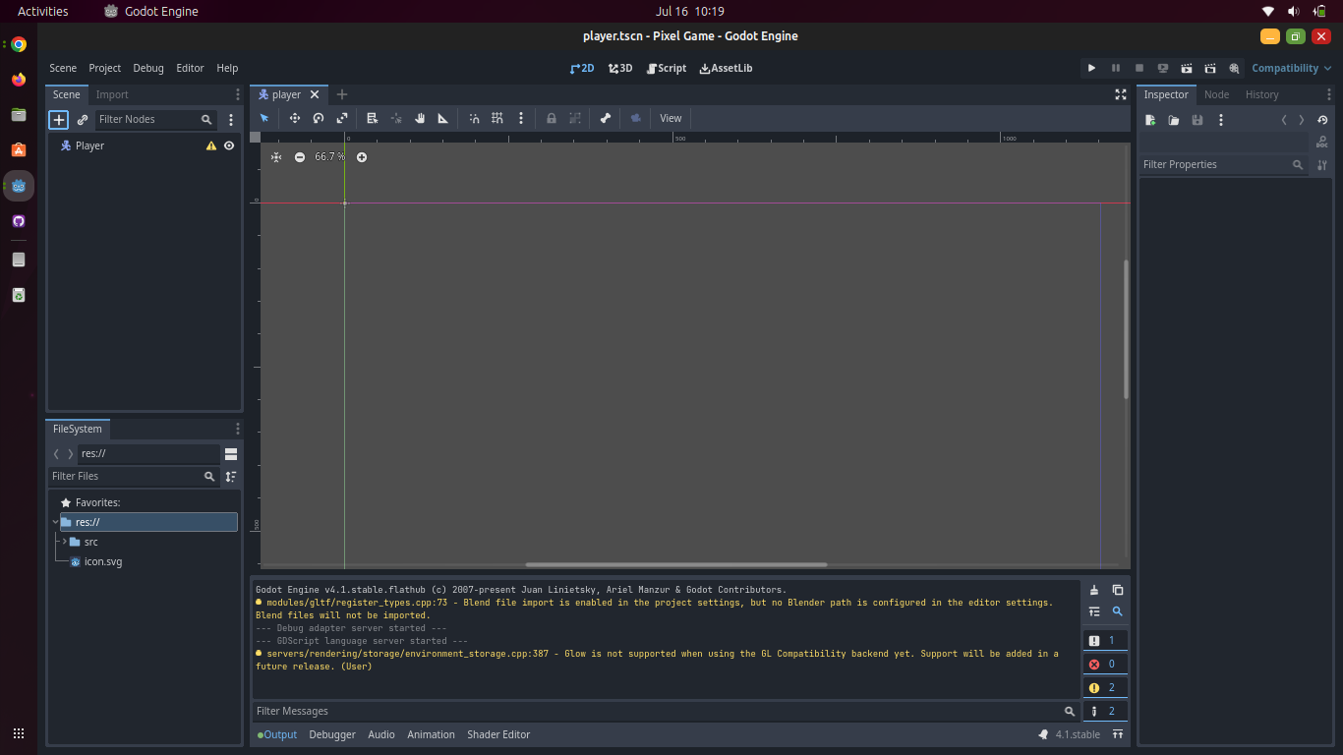
Task: Select the Pan mode tool
Action: pyautogui.click(x=420, y=118)
